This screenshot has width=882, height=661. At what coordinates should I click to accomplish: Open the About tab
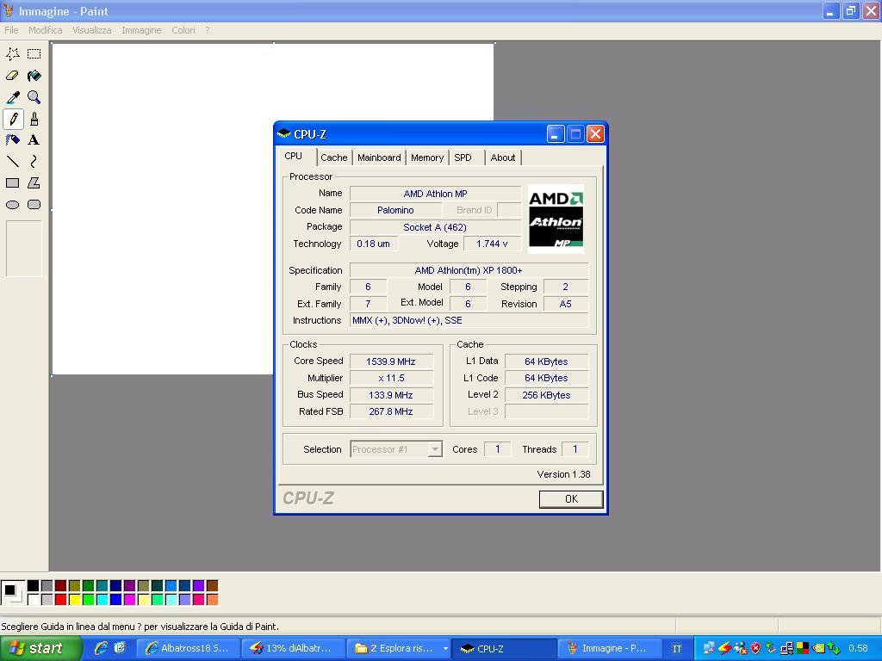coord(502,158)
